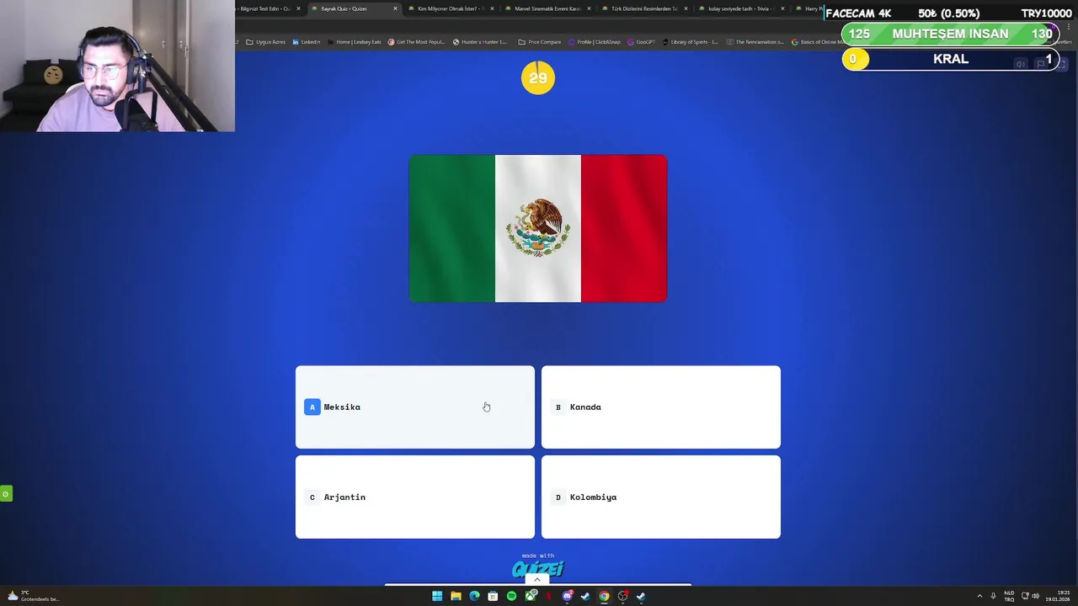The height and width of the screenshot is (606, 1078).
Task: Open Hunter x Hunter bookmark
Action: [x=480, y=42]
